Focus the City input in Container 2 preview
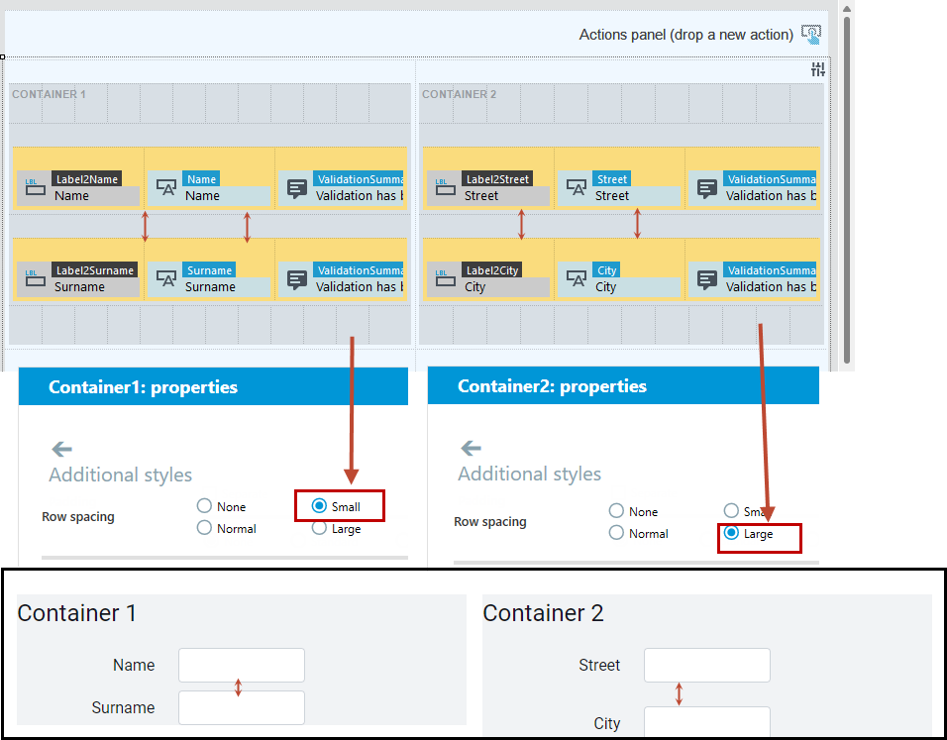 pyautogui.click(x=707, y=721)
